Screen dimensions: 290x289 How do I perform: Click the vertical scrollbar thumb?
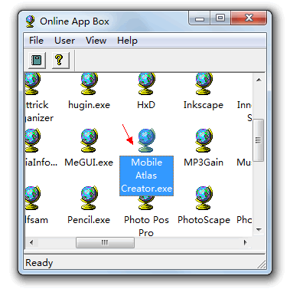pos(258,140)
